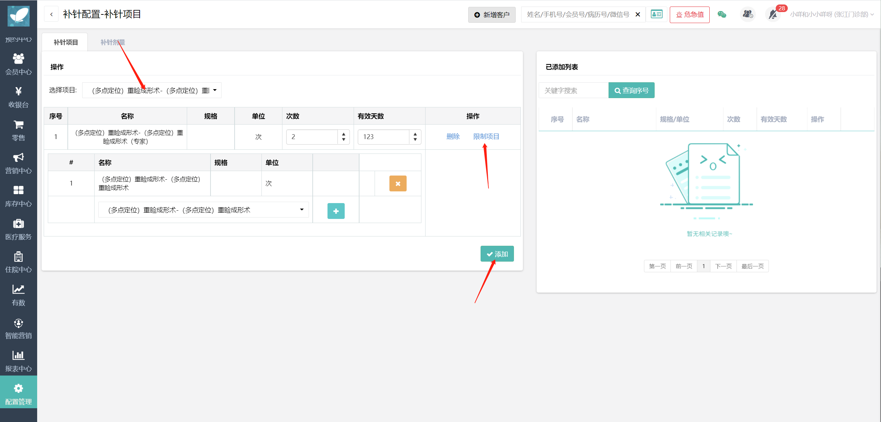Go to 前一页 in pagination

click(x=684, y=266)
